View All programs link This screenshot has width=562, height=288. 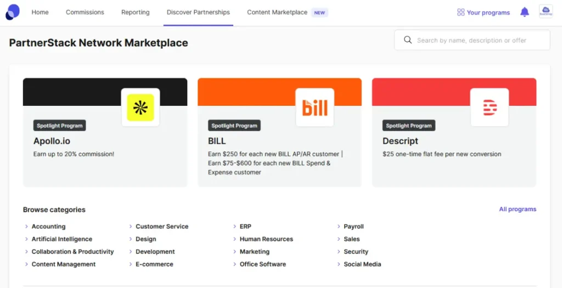[x=518, y=209]
